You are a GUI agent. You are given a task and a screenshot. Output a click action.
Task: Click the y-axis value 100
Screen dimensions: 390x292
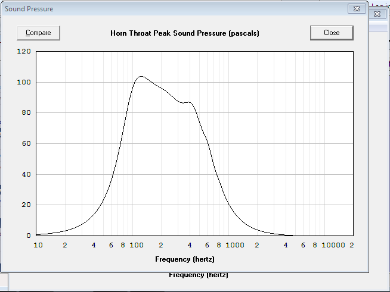coord(24,82)
